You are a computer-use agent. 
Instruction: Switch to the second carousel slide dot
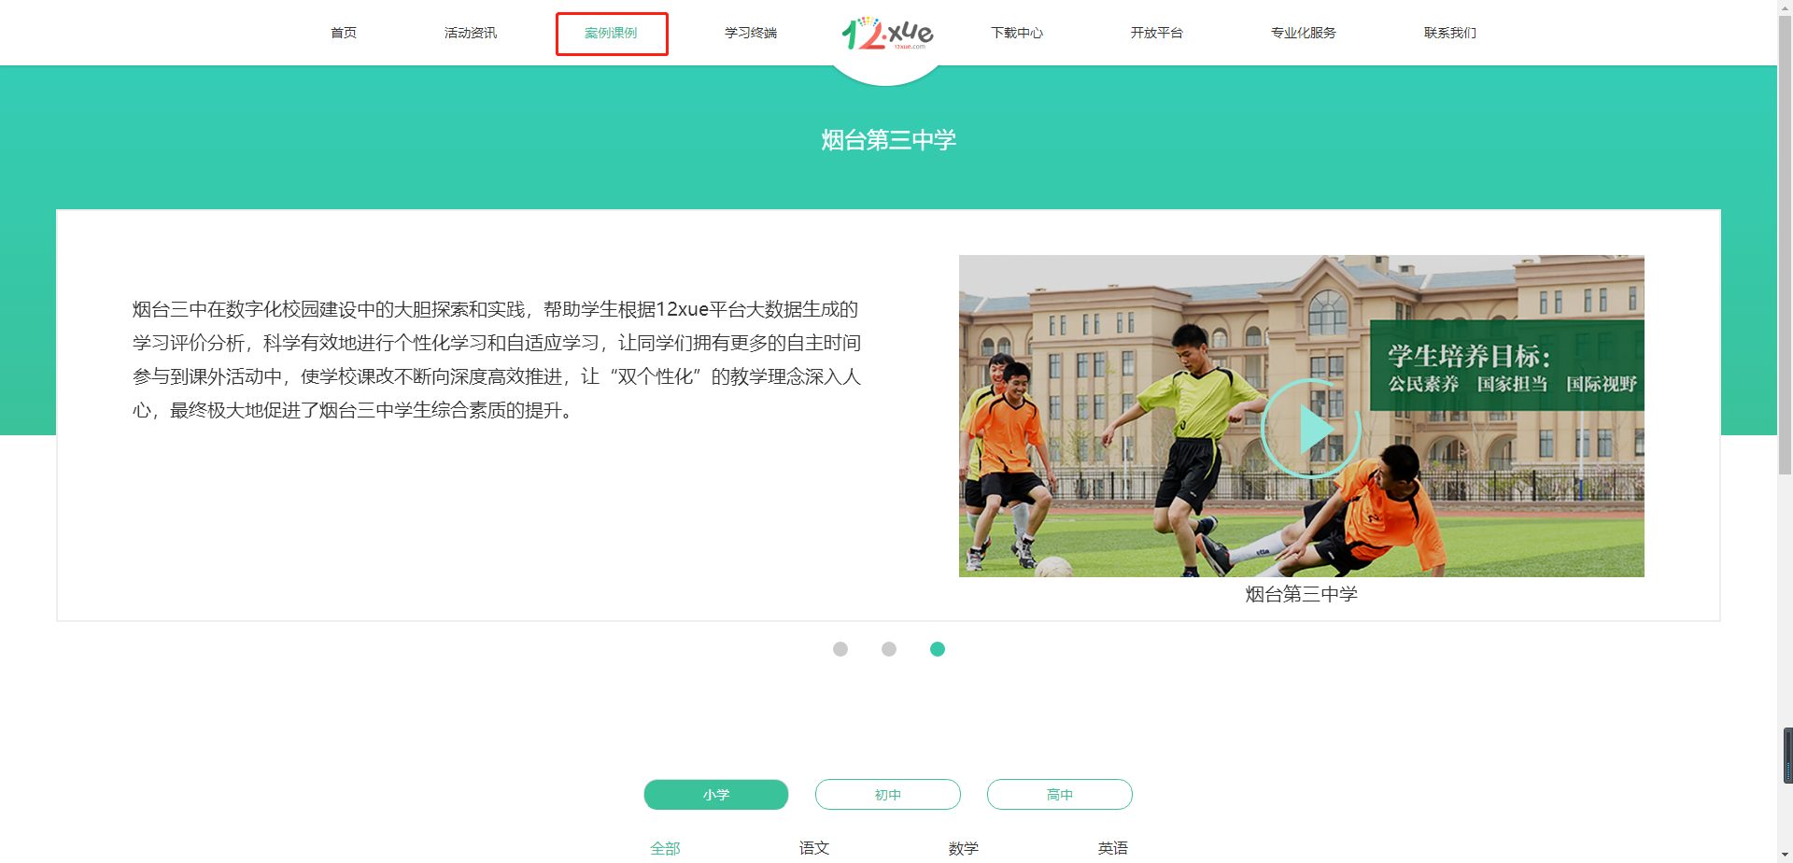coord(889,649)
